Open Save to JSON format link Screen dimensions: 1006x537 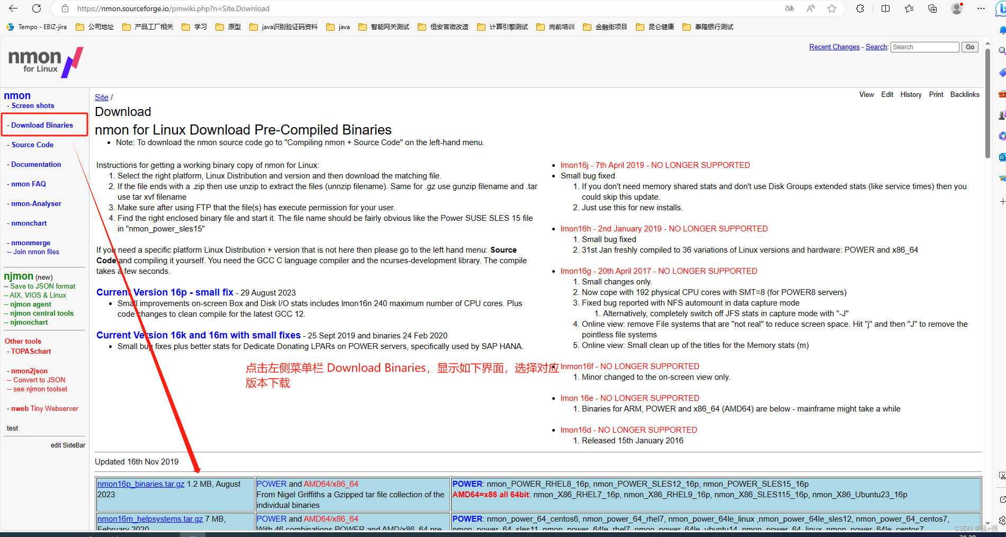tap(43, 287)
